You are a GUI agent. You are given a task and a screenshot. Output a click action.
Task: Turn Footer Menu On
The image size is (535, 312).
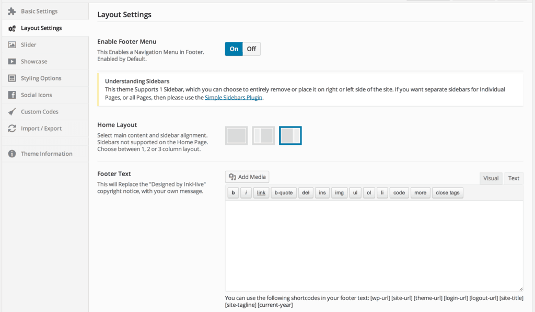[234, 49]
